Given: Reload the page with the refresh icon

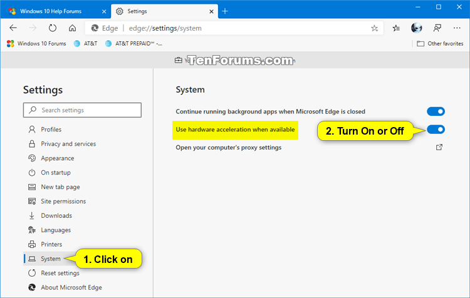Looking at the screenshot, I should [x=53, y=28].
